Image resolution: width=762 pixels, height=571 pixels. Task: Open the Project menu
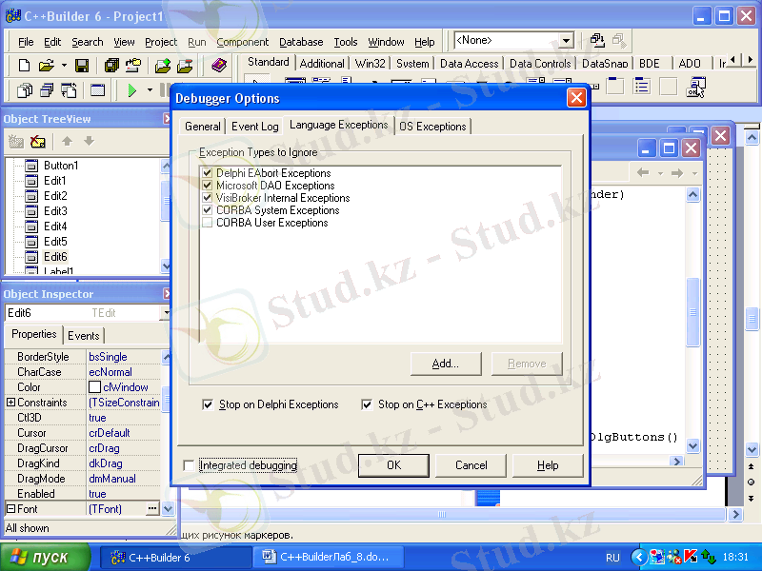(x=161, y=42)
